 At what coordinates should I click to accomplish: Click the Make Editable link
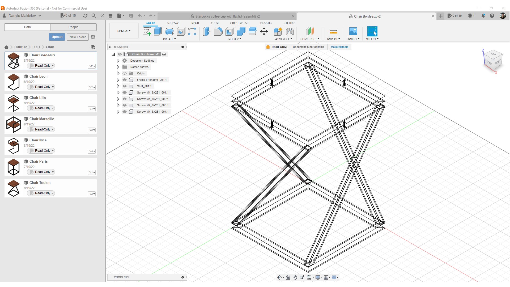[x=339, y=47]
